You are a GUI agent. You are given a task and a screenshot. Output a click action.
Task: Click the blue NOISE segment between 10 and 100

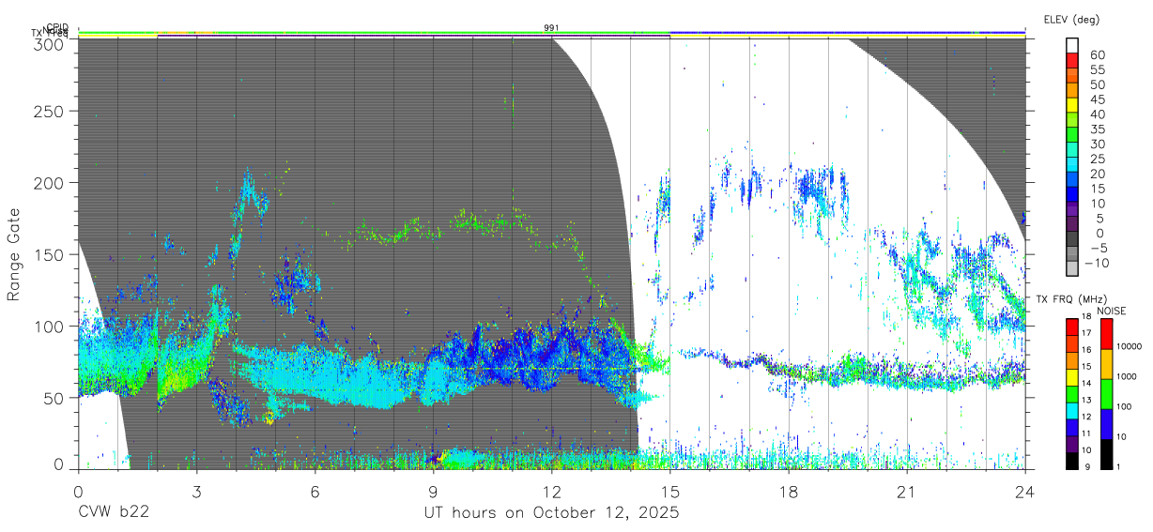1106,423
